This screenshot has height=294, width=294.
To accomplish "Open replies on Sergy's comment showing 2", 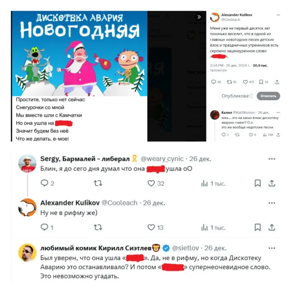I will pyautogui.click(x=48, y=183).
